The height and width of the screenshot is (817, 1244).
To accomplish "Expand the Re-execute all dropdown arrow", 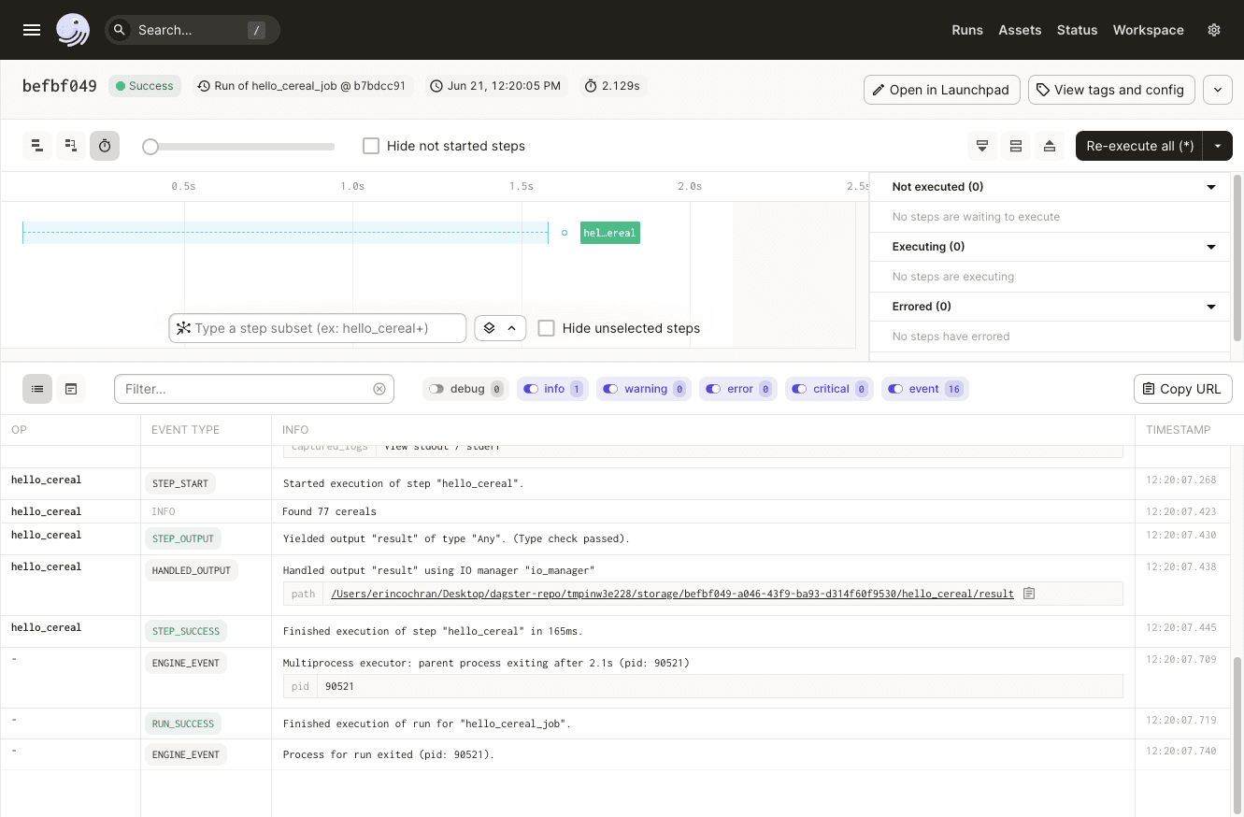I will coord(1218,146).
